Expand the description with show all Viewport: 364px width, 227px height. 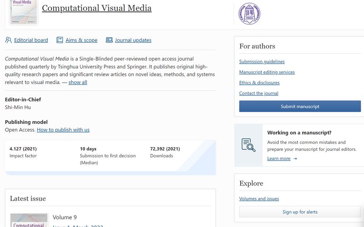(78, 82)
